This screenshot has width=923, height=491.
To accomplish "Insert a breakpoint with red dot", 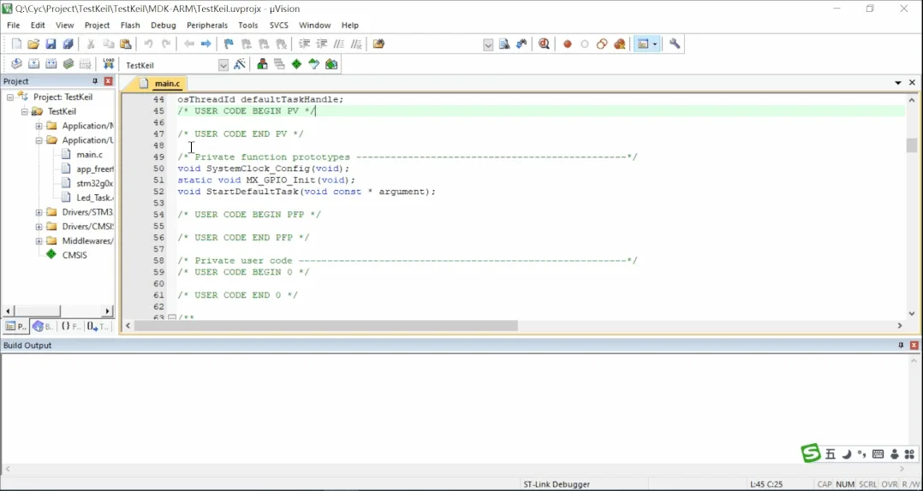I will coord(568,44).
